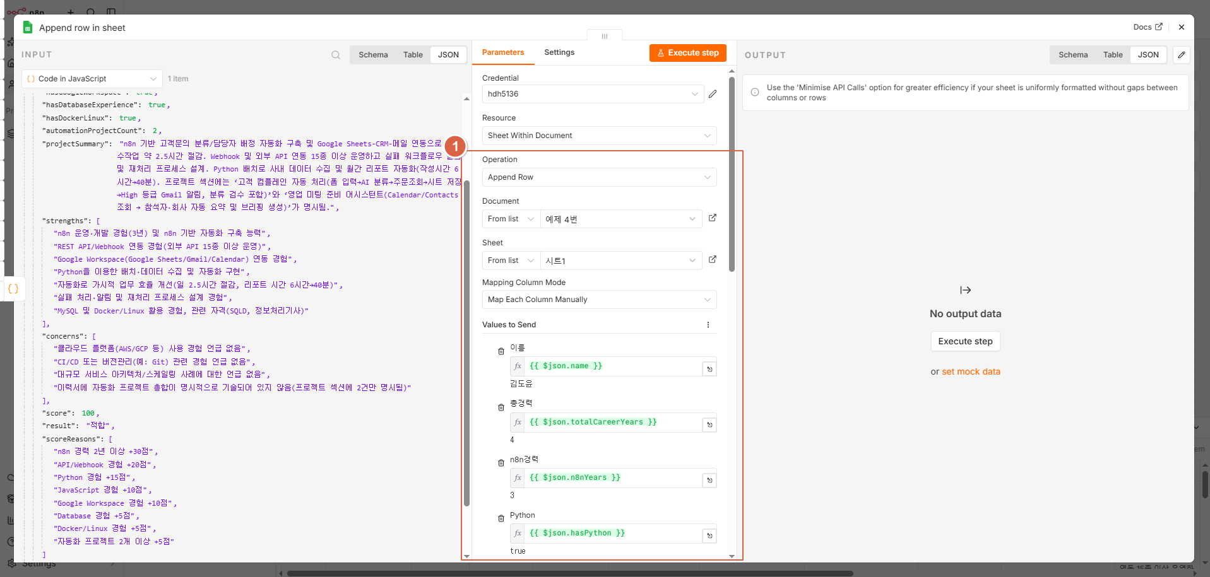Open the Docs link

[x=1148, y=27]
